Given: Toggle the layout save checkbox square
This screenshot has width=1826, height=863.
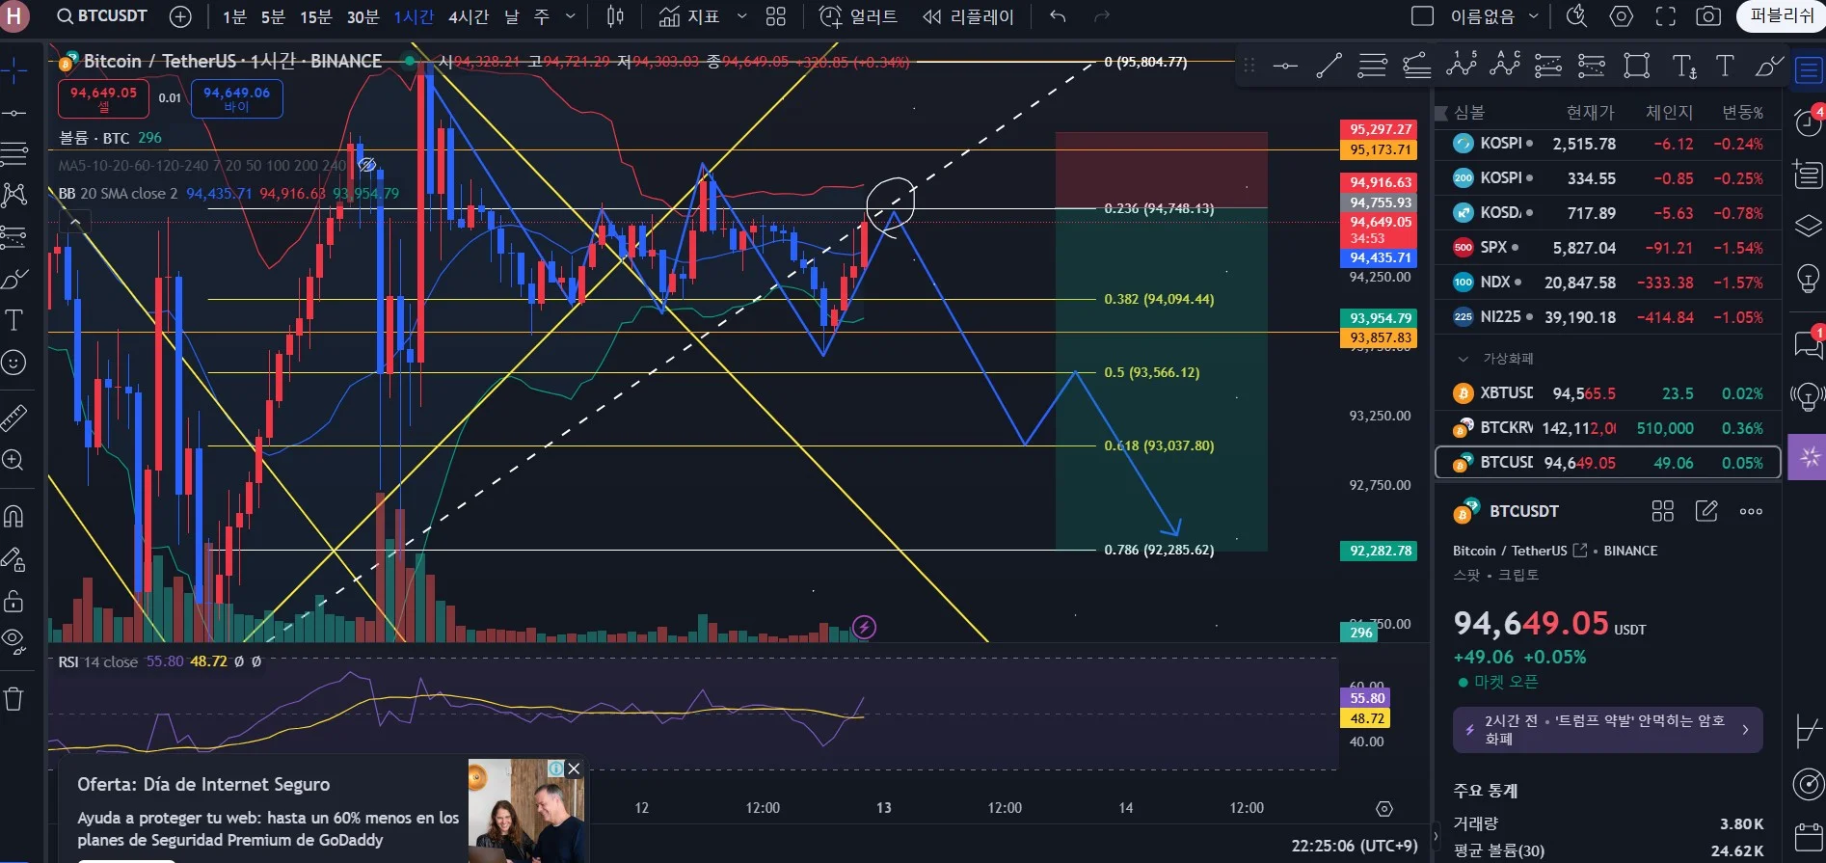Looking at the screenshot, I should click(1422, 16).
